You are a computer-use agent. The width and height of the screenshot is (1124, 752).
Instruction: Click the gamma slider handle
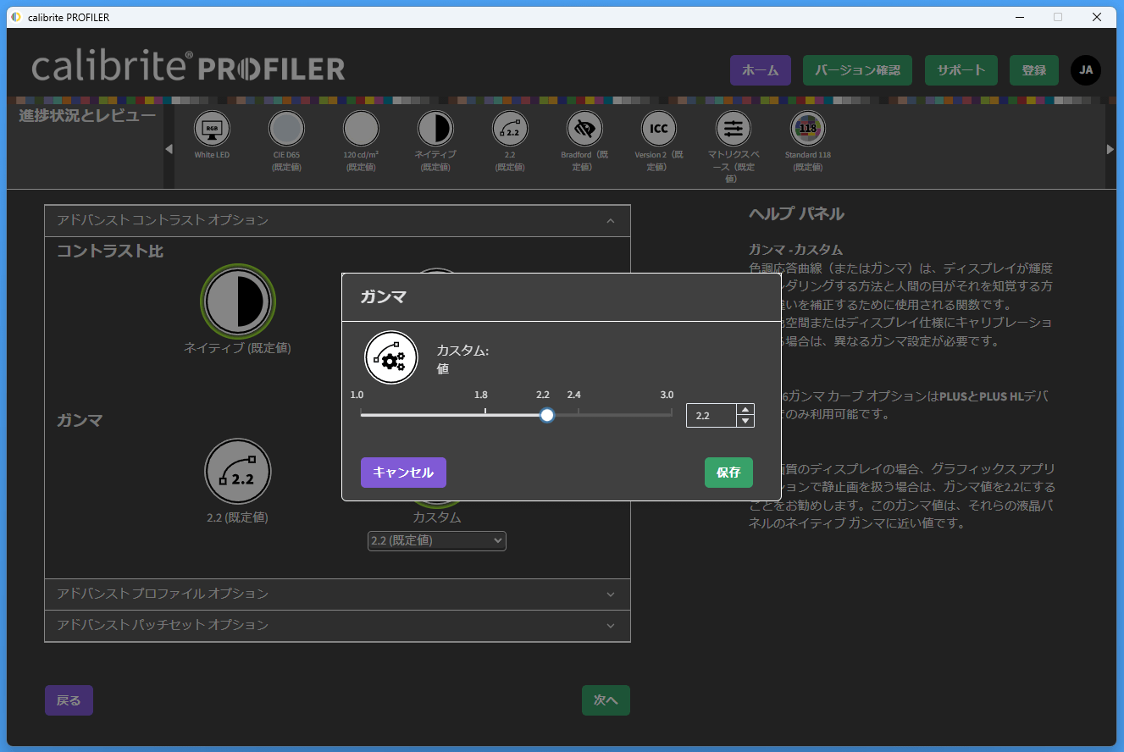tap(547, 415)
